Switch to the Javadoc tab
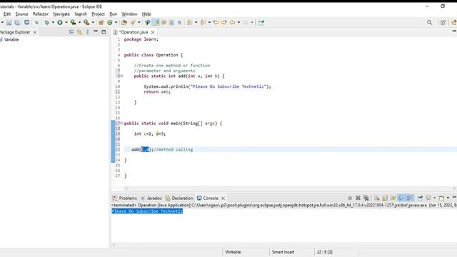457x257 pixels. (x=151, y=198)
